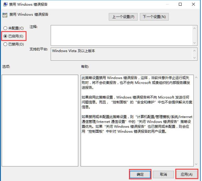The width and height of the screenshot is (202, 181).
Task: Apply changes with 应用(A)
Action: click(x=187, y=174)
